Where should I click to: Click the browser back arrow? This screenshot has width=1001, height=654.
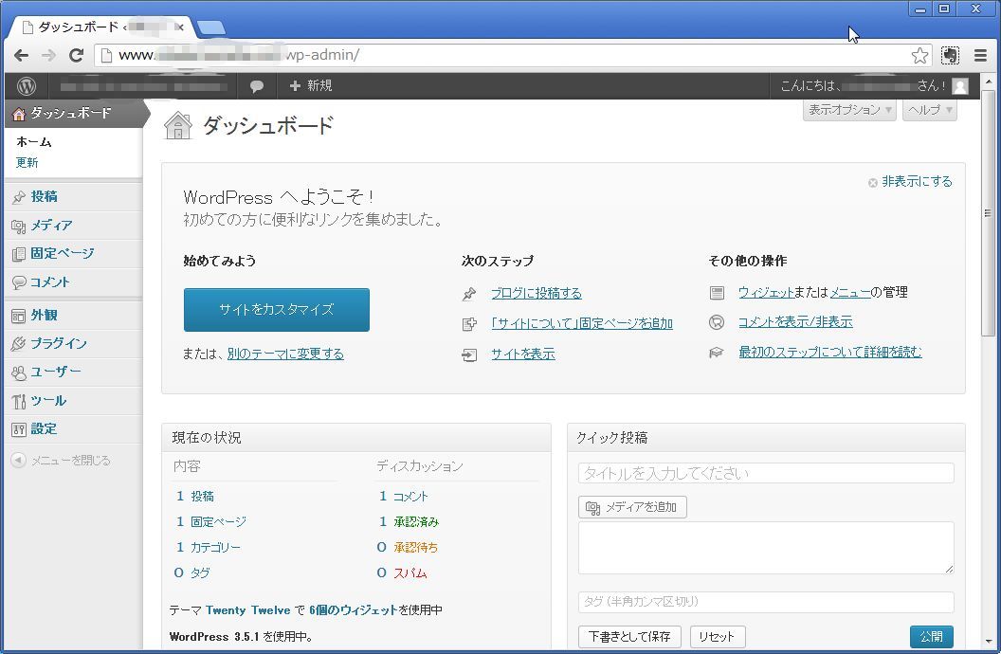click(21, 56)
